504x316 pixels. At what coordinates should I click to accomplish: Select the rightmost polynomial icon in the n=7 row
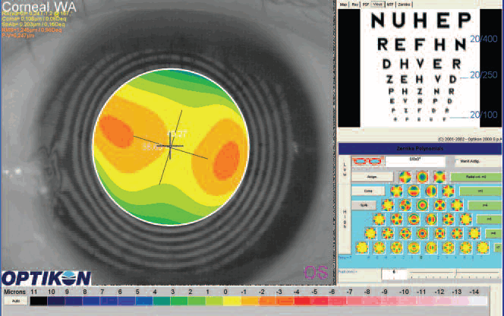pyautogui.click(x=483, y=248)
